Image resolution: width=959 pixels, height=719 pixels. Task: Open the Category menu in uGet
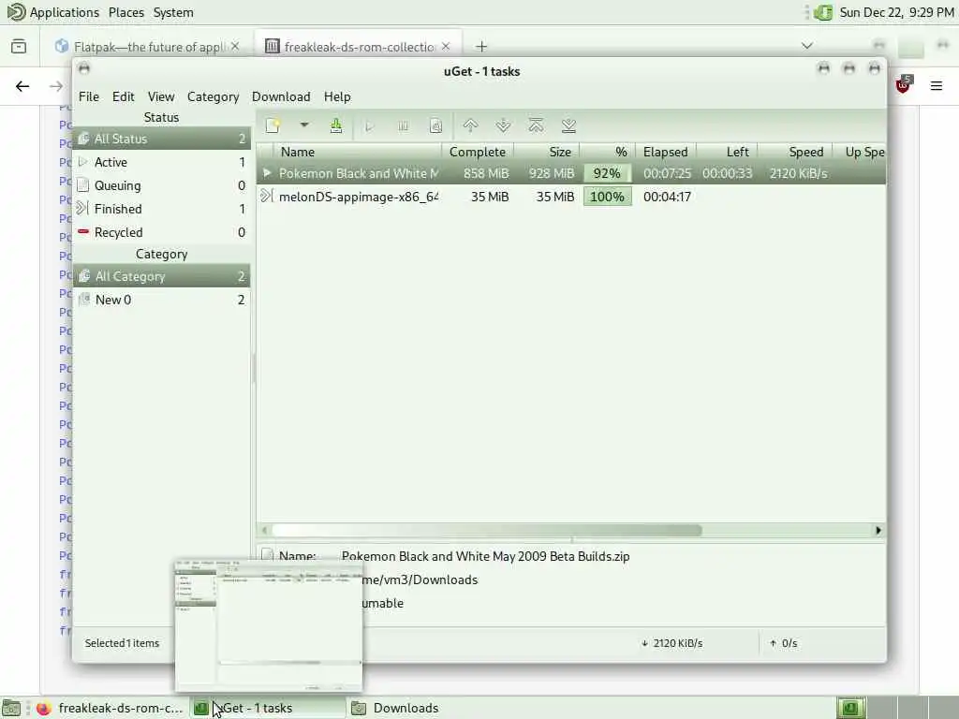pos(213,96)
